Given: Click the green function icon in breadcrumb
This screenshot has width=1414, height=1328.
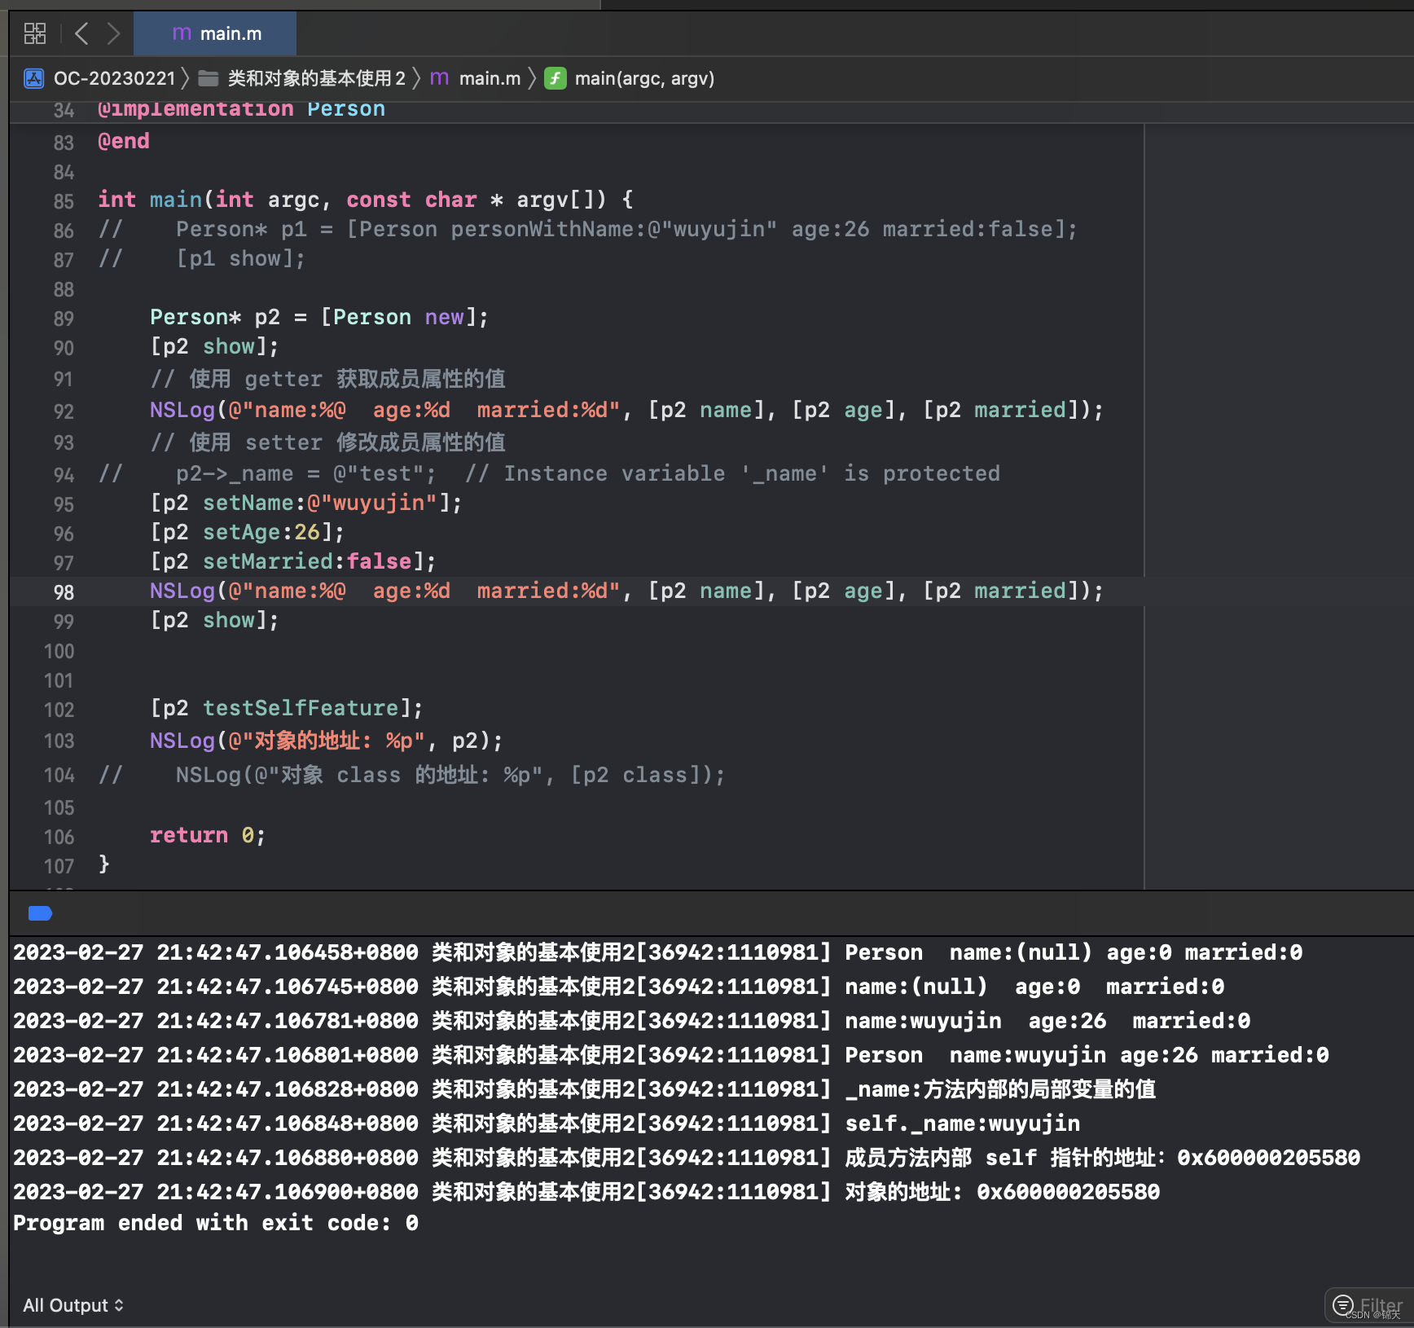Looking at the screenshot, I should 555,78.
